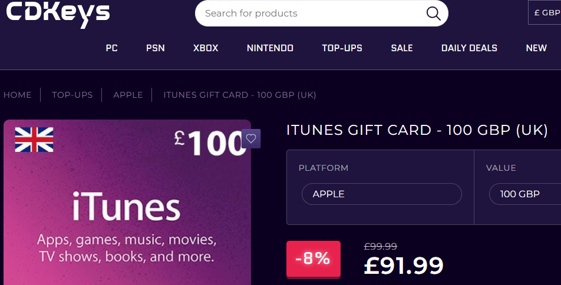This screenshot has height=285, width=561.
Task: Open the Nintendo menu
Action: tap(270, 48)
